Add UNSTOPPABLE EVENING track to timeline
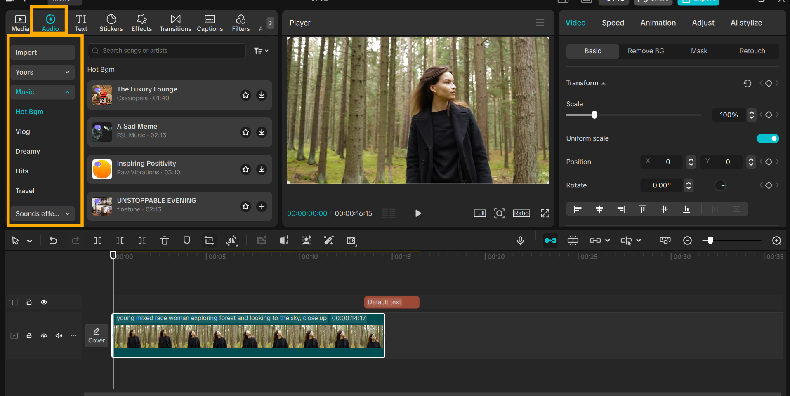The image size is (790, 396). point(262,206)
